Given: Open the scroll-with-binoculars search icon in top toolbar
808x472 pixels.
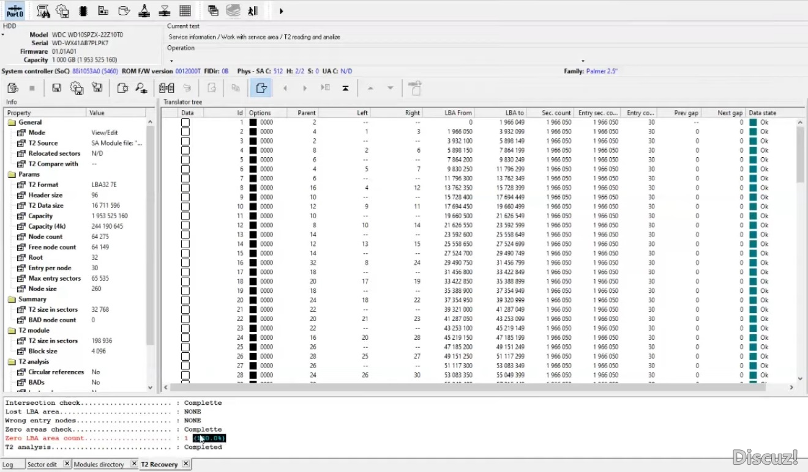Looking at the screenshot, I should tap(43, 10).
